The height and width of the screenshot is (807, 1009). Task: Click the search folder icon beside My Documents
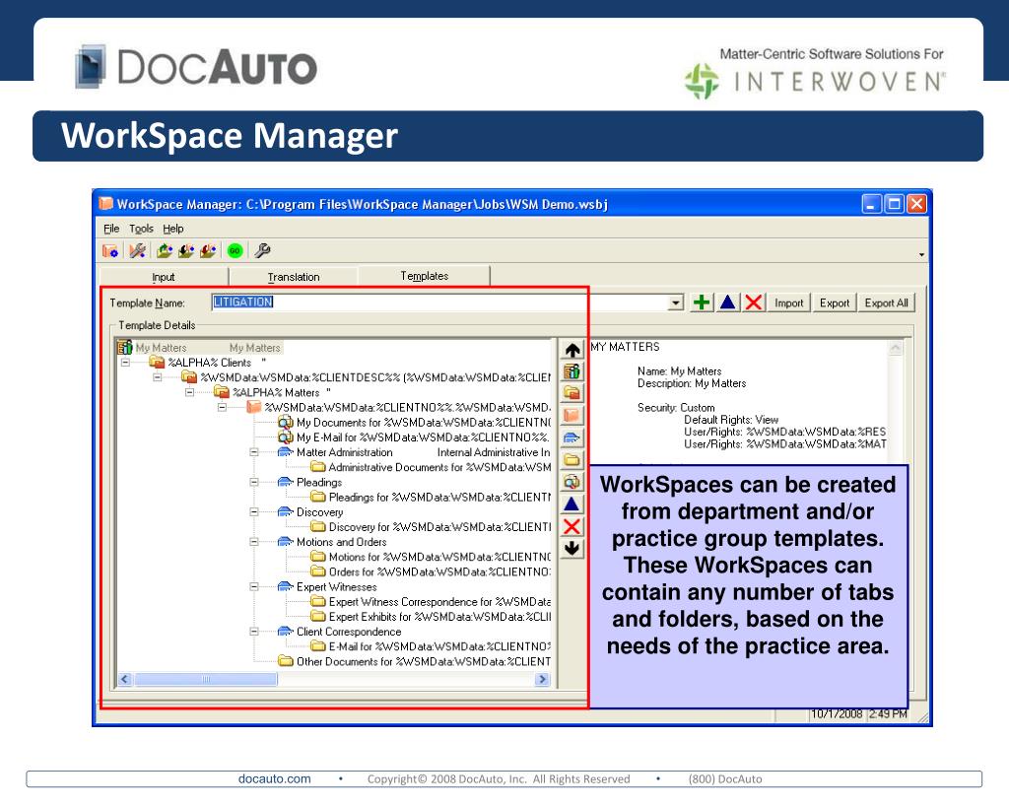click(286, 422)
